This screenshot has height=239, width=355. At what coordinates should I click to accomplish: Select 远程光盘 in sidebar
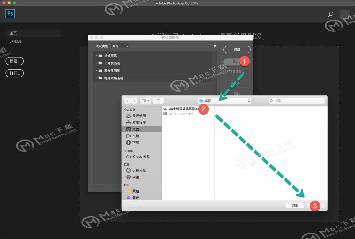(x=141, y=170)
